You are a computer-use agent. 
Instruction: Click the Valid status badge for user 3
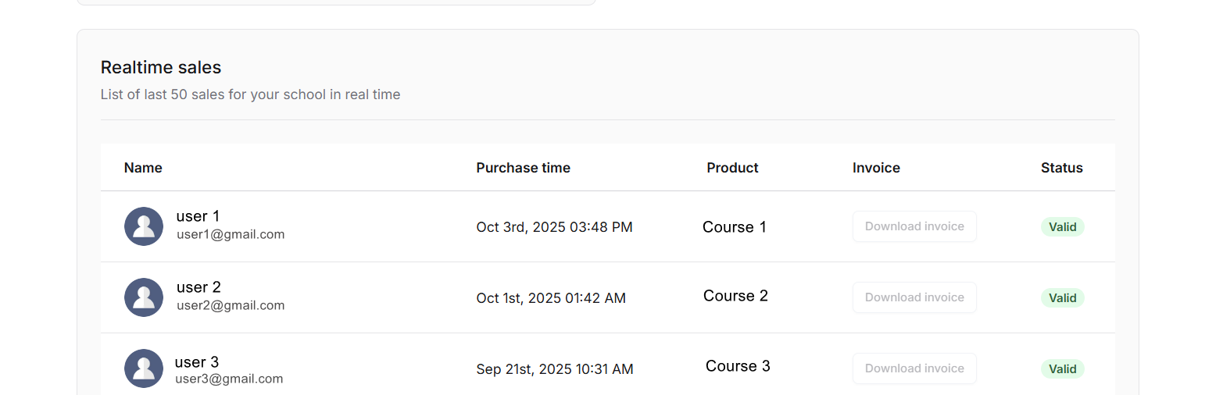[1062, 369]
